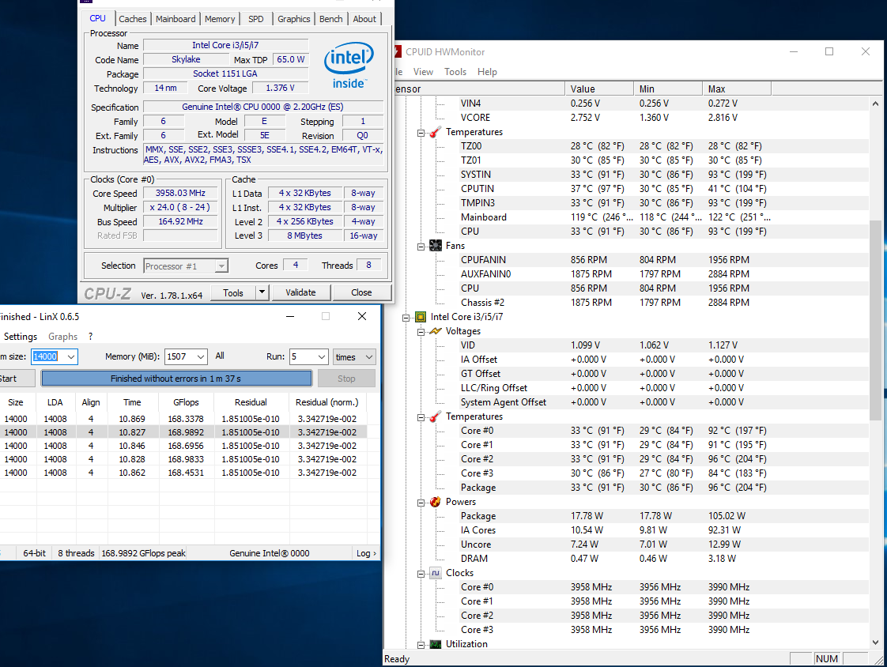Open the Graphs menu in LinX

[x=62, y=337]
